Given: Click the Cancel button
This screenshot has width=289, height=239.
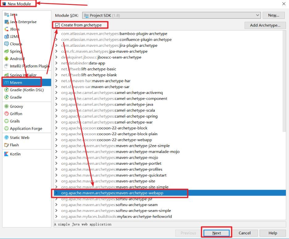Looking at the screenshot, I should click(245, 233).
